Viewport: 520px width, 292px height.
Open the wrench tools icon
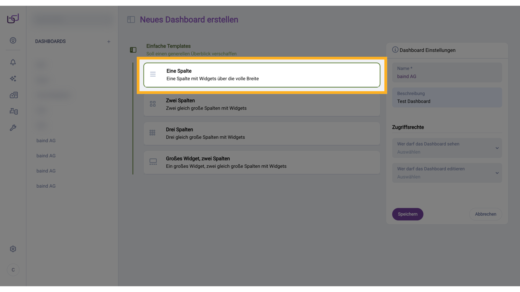[x=13, y=128]
